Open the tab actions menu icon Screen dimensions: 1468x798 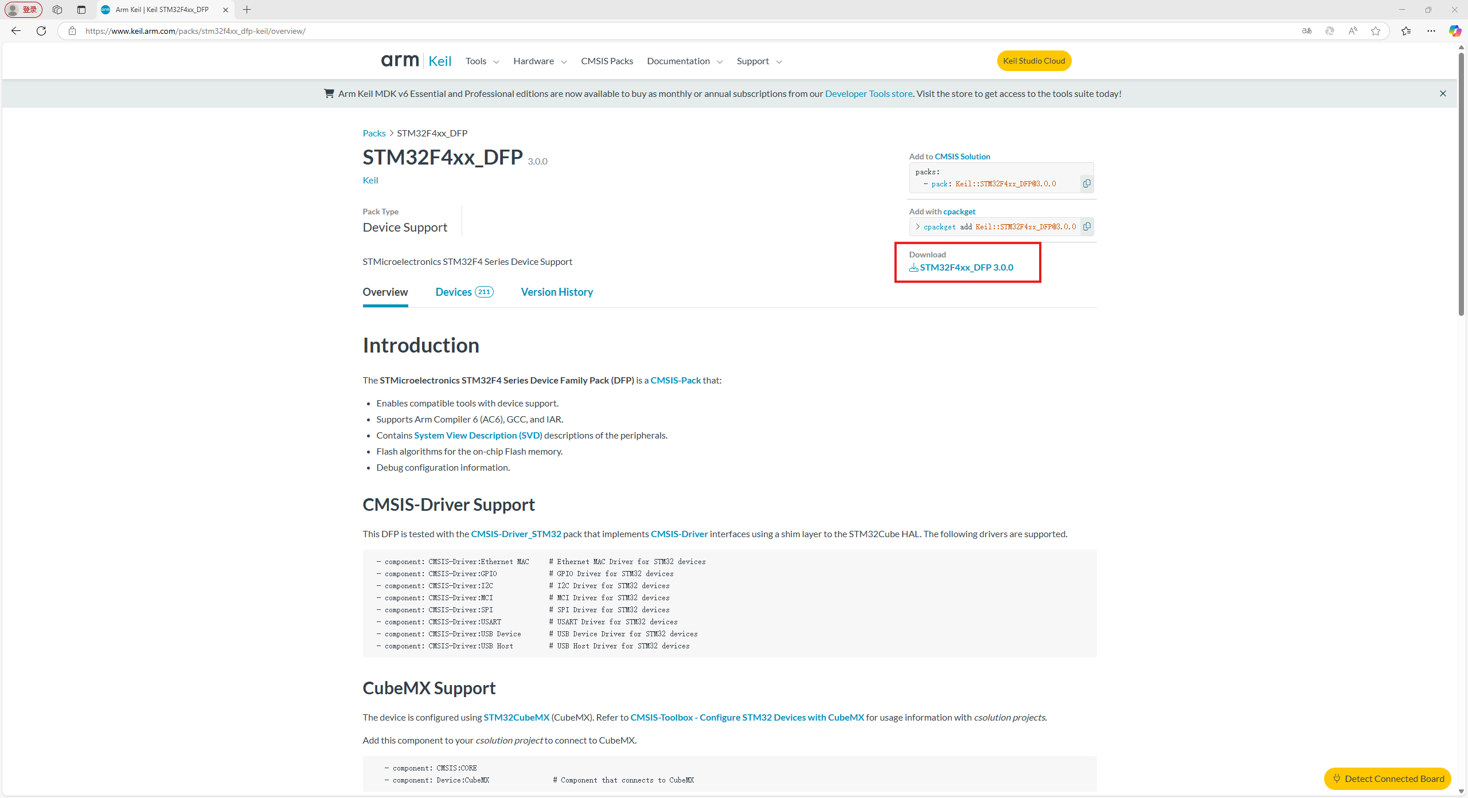coord(81,10)
